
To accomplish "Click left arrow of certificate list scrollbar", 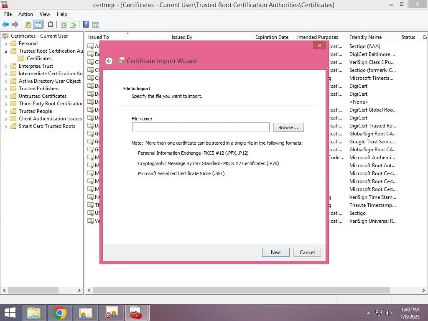I will 89,290.
